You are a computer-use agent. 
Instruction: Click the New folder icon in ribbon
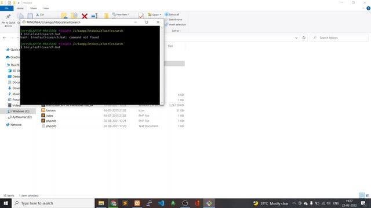[106, 16]
